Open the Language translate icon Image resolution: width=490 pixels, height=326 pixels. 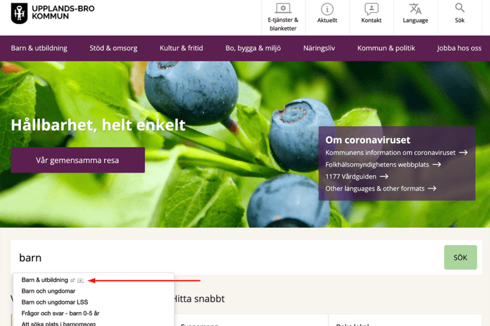click(415, 9)
